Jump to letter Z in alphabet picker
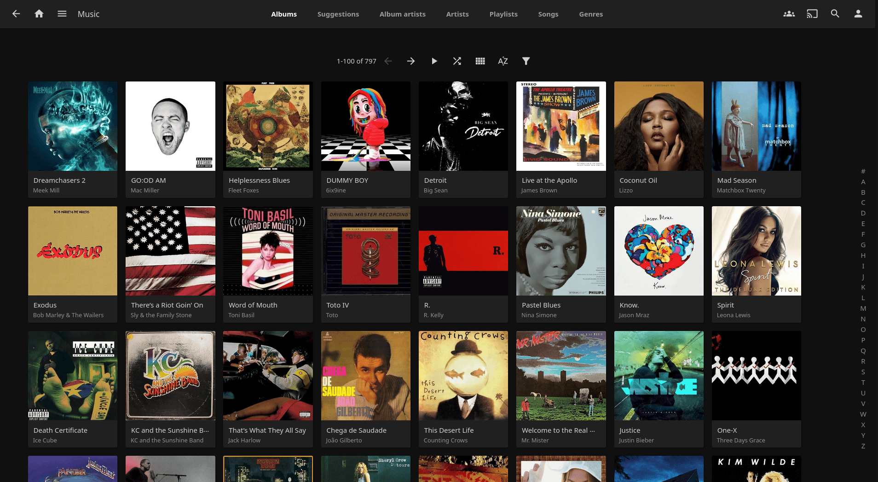 [863, 446]
